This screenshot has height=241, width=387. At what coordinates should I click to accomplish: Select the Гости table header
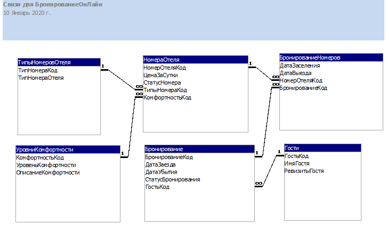click(322, 148)
